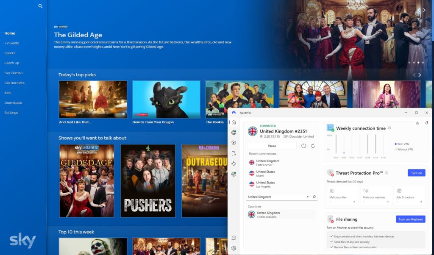Click IP address 2.58.73.115 text
Image resolution: width=434 pixels, height=255 pixels.
tap(270, 137)
